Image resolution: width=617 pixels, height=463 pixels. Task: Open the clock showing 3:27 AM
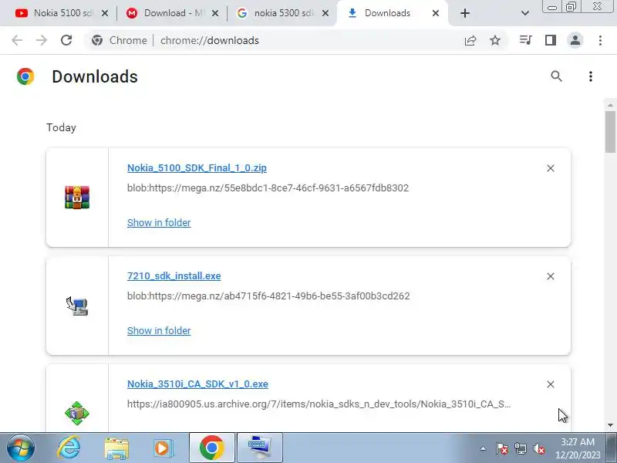[578, 448]
